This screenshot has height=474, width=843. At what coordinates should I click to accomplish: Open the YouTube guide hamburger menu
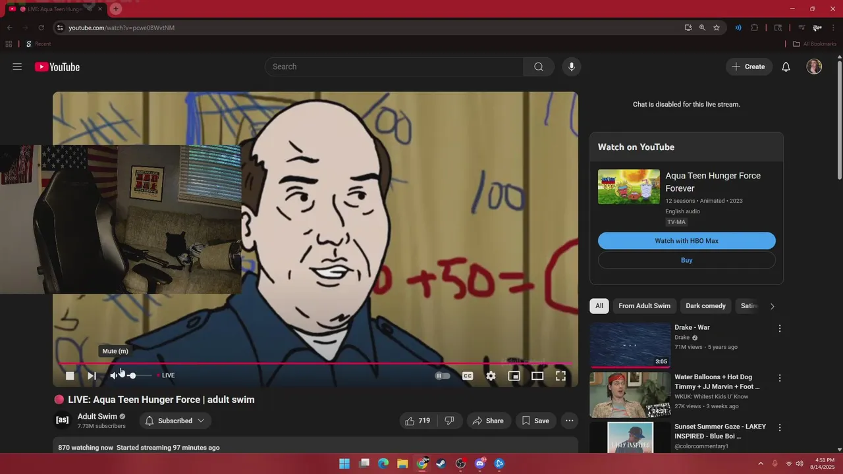point(17,66)
